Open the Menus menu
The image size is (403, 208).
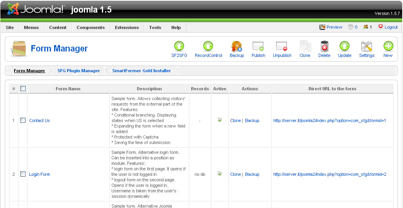(31, 27)
